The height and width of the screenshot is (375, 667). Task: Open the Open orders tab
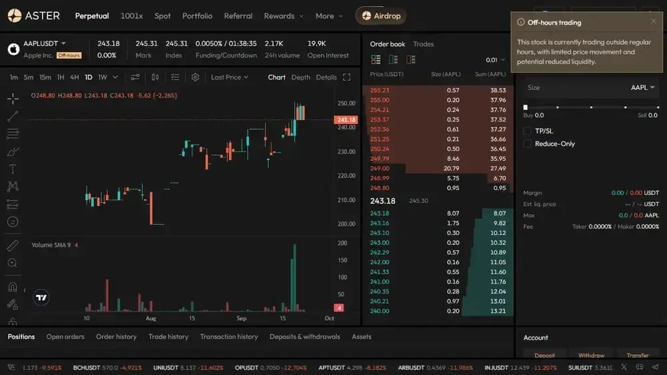click(x=65, y=337)
